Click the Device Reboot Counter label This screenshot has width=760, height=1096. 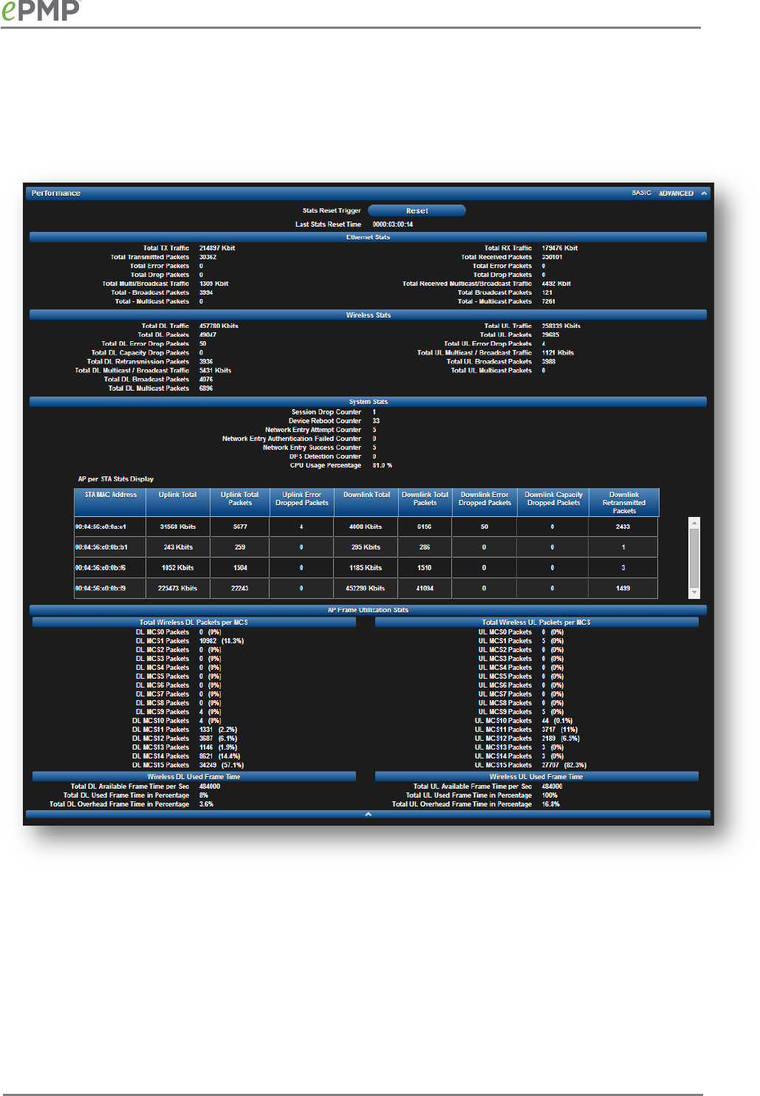(325, 421)
